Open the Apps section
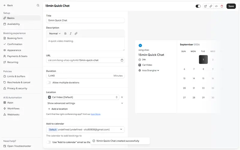Screen dimensions: 240x150 [21, 103]
